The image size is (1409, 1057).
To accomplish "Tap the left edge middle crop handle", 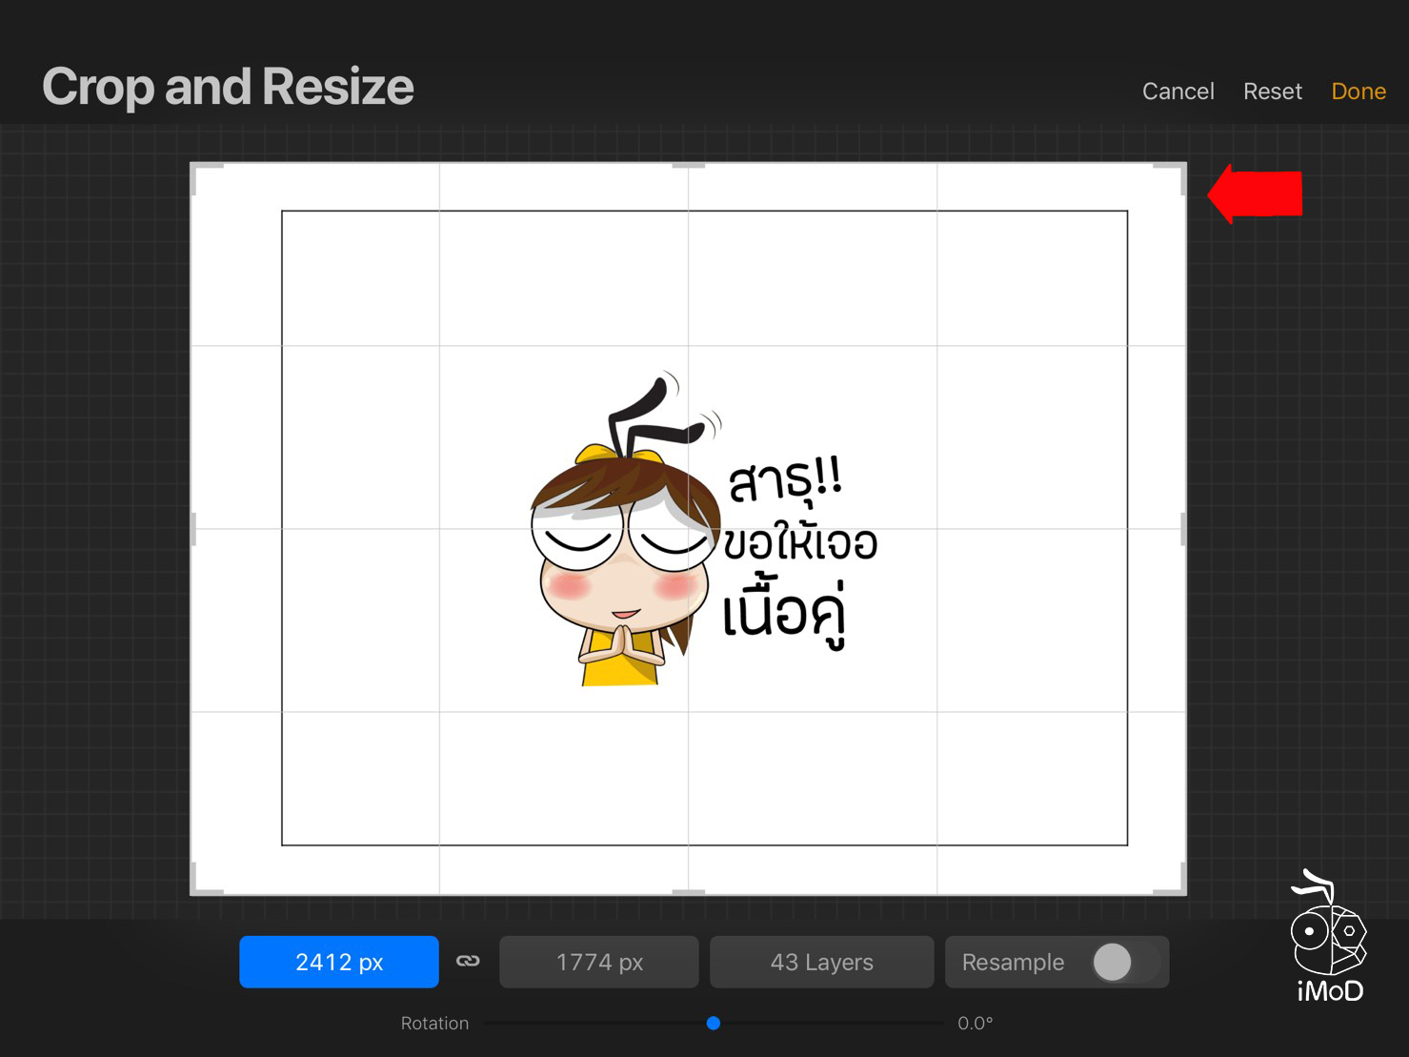I will [x=193, y=529].
